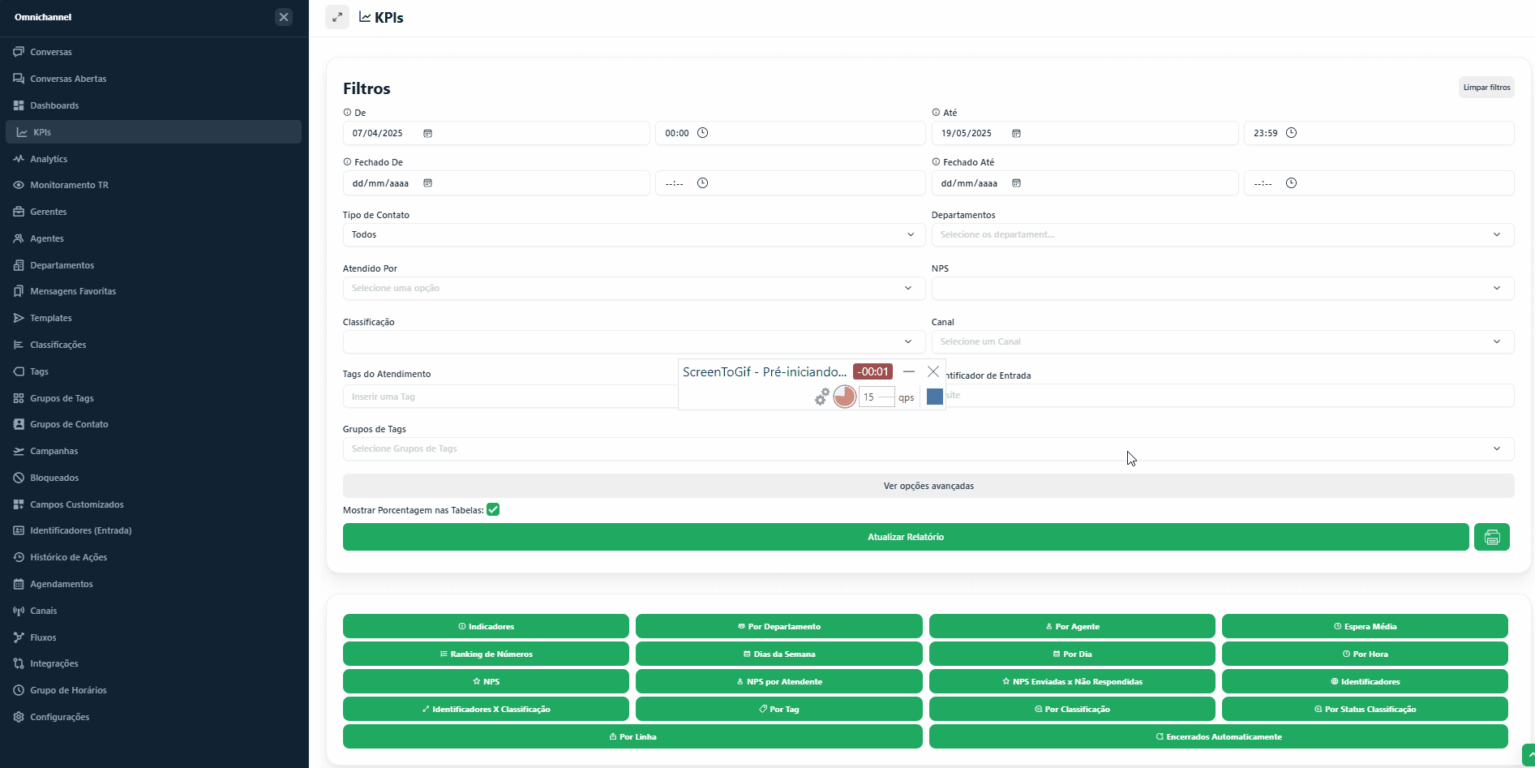Viewport: 1535px width, 768px height.
Task: Open the Grupos de Tags dropdown
Action: point(928,448)
